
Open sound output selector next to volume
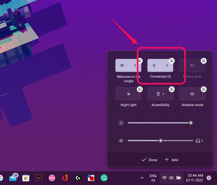(200, 141)
